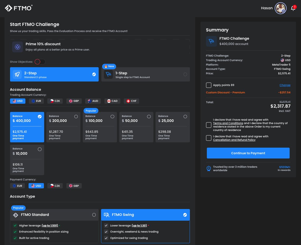Click the Prime 10% discount heading

point(43,44)
